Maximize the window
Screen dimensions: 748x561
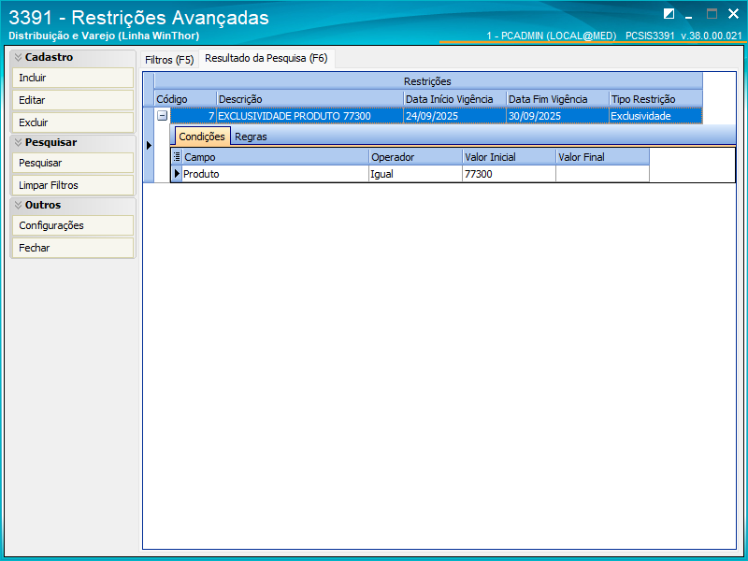712,14
